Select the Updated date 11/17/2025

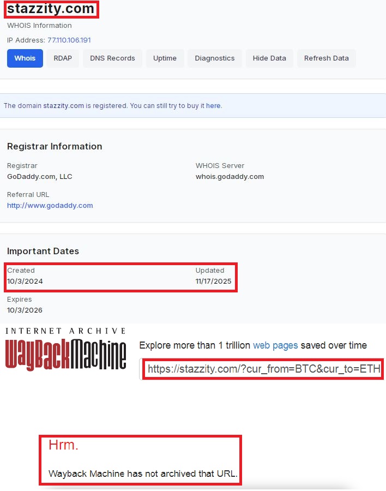(x=214, y=282)
